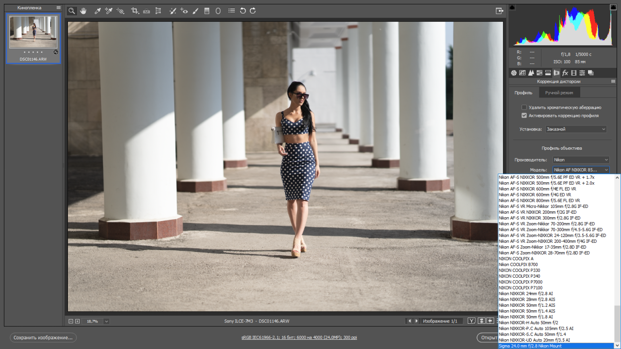
Task: Select the Radial Filter tool
Action: coord(218,11)
